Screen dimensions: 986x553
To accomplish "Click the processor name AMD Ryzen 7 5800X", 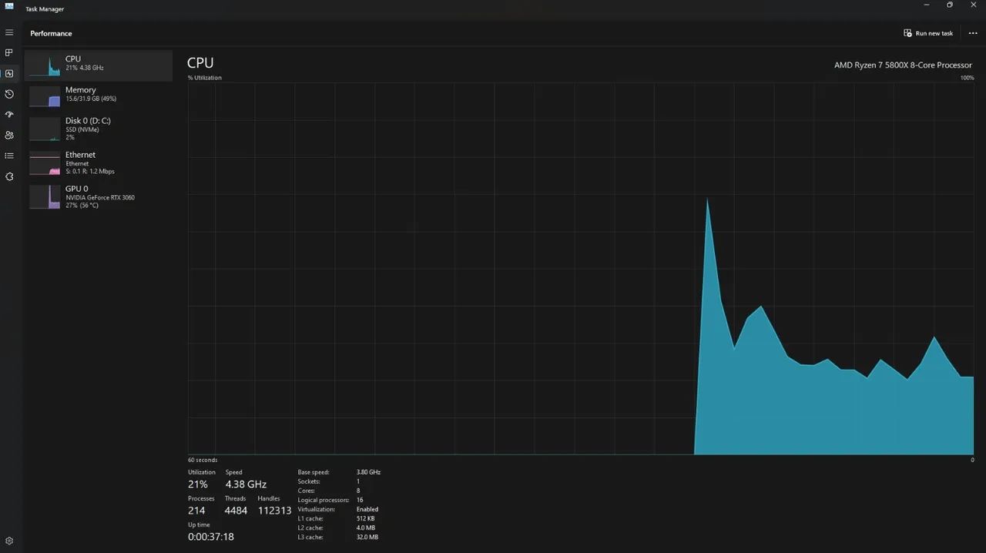I will coord(903,65).
